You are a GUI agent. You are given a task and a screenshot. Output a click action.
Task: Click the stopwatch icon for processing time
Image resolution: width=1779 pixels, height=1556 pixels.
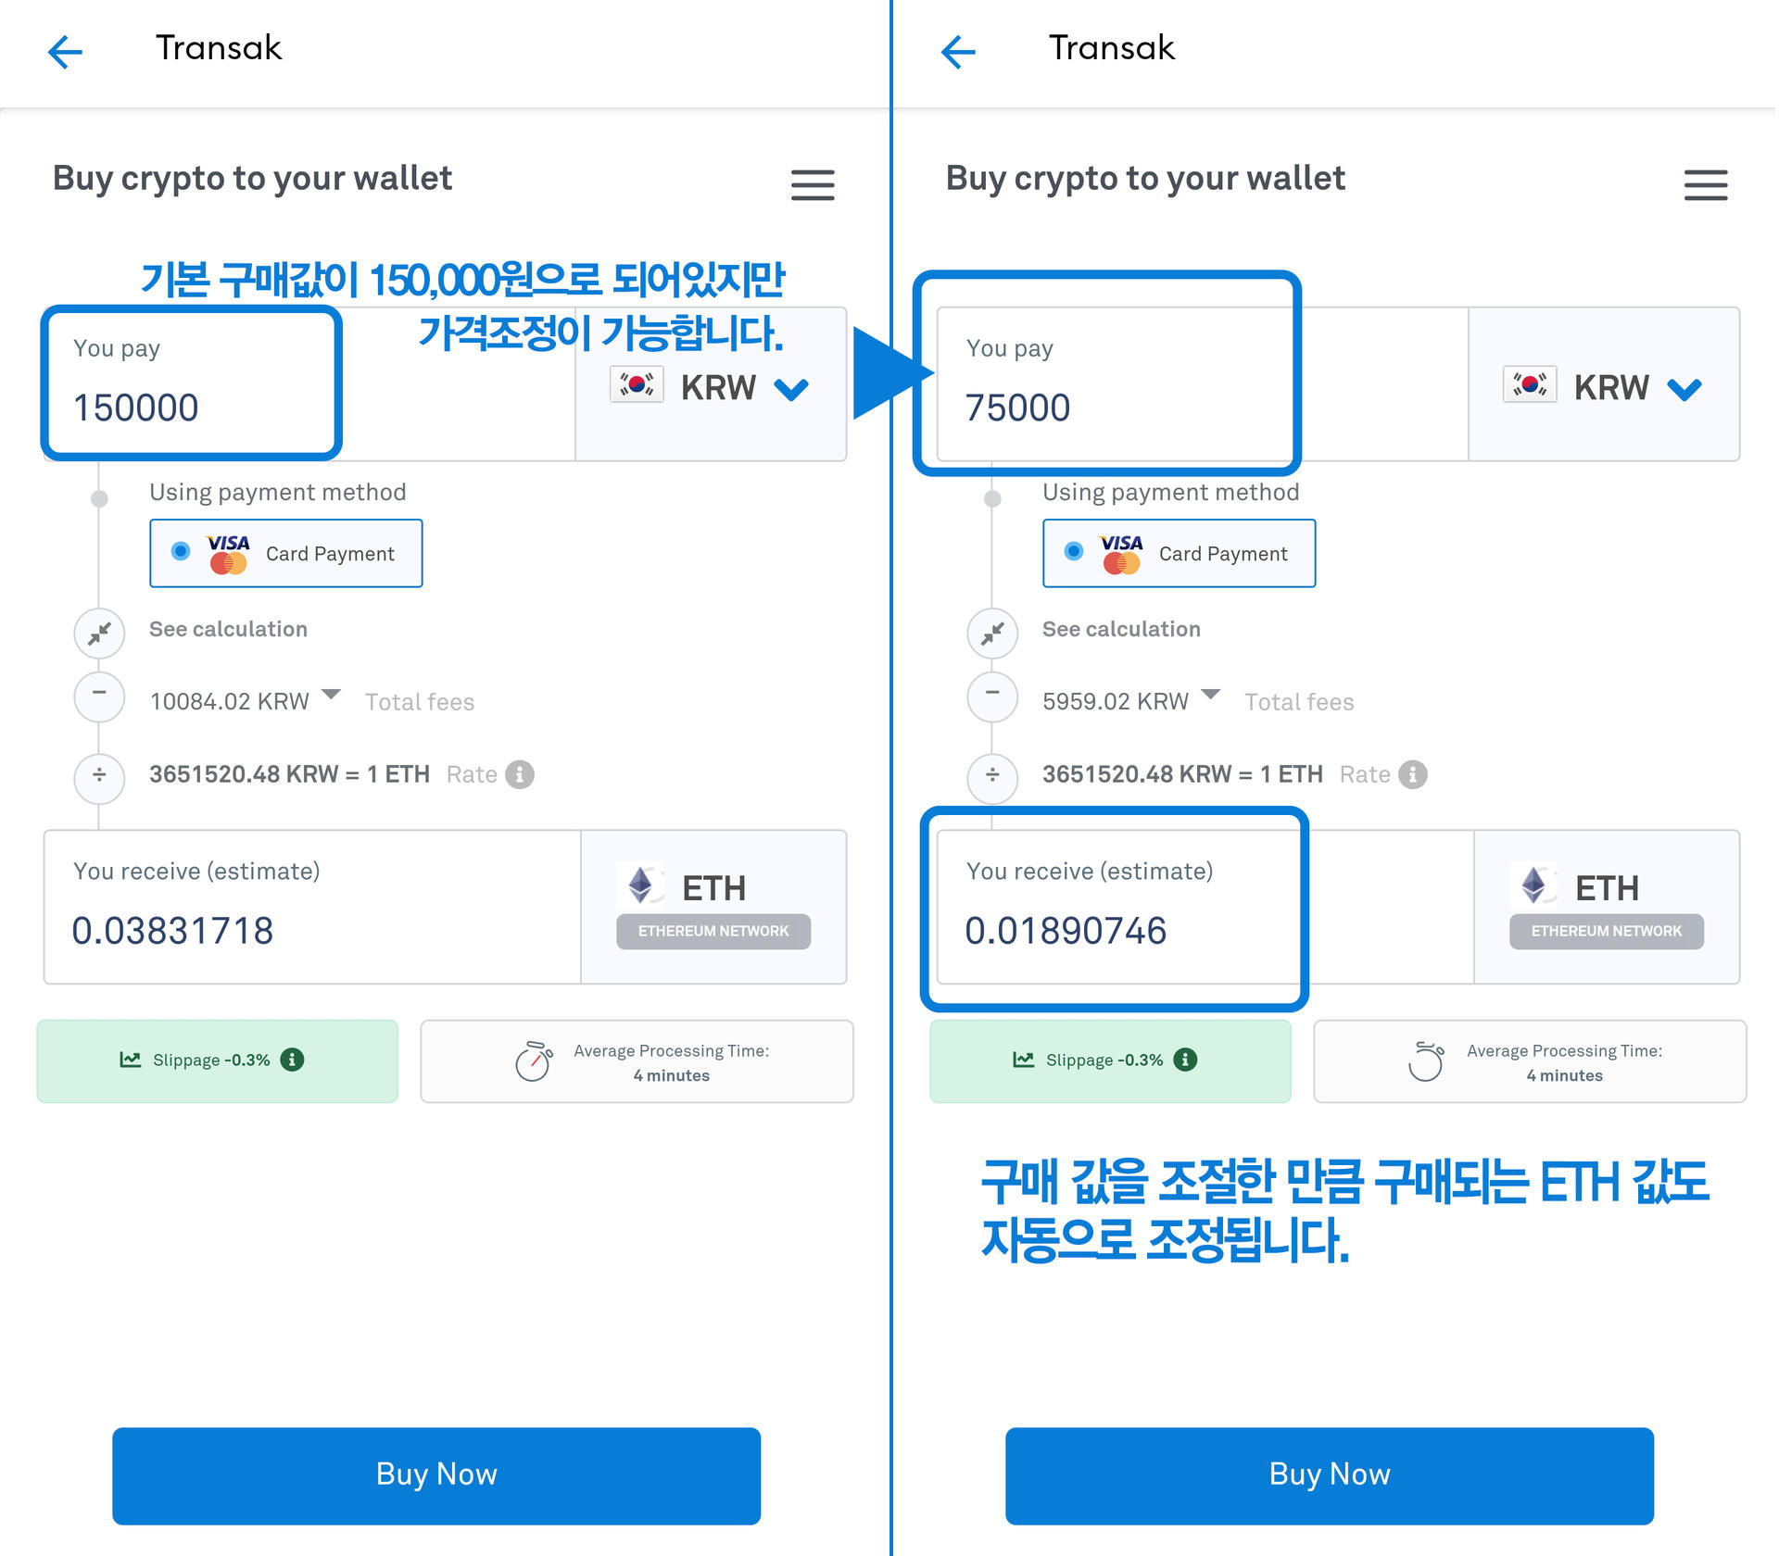point(537,1061)
